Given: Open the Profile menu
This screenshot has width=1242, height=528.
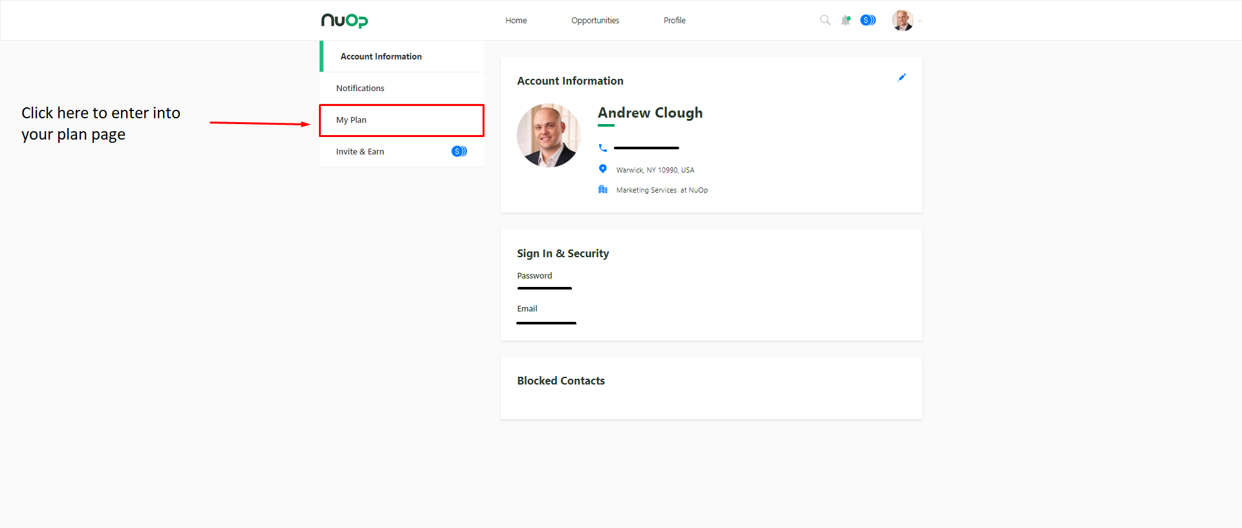Looking at the screenshot, I should tap(675, 21).
